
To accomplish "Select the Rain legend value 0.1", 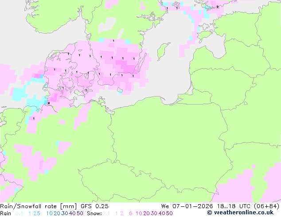I will (19, 213).
